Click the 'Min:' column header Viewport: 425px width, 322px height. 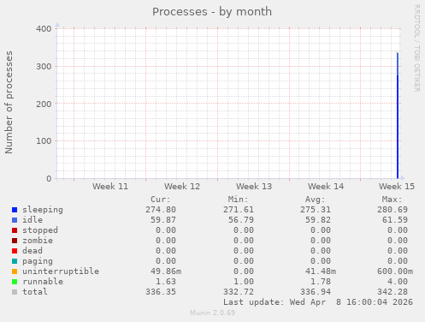pyautogui.click(x=238, y=200)
